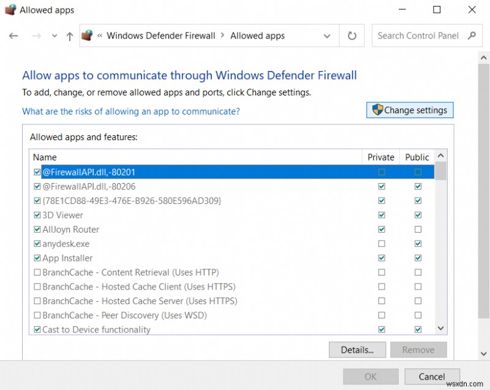Click the breadcrumb chevron after Windows Defender Firewall
Viewport: 490px width, 390px height.
pos(223,36)
